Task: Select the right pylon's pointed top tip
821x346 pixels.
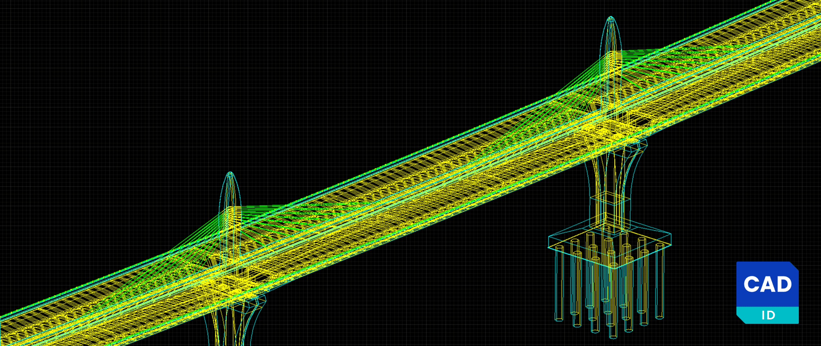Action: [x=611, y=18]
